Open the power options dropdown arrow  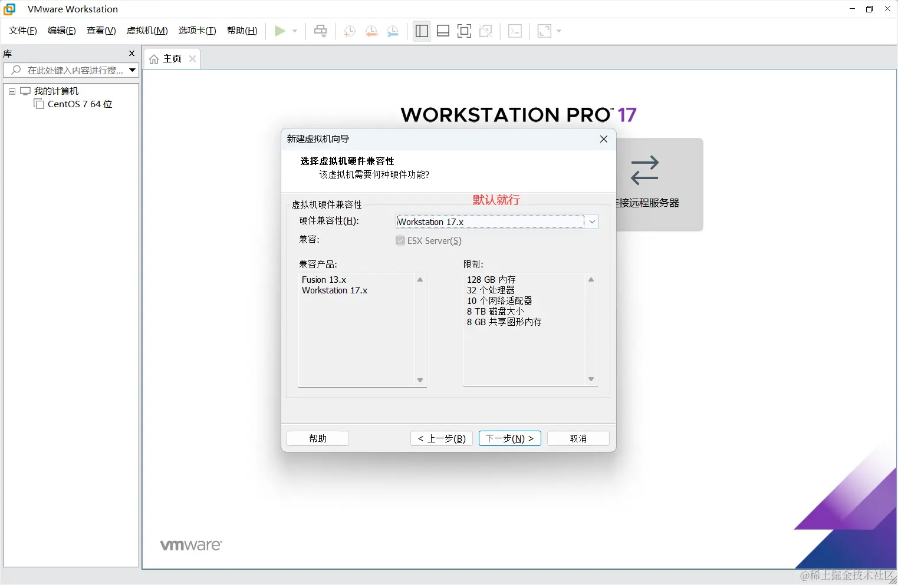coord(295,31)
